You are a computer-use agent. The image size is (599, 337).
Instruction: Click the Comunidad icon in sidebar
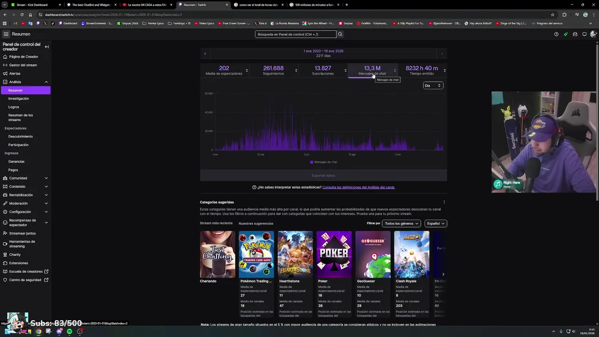[x=5, y=178]
